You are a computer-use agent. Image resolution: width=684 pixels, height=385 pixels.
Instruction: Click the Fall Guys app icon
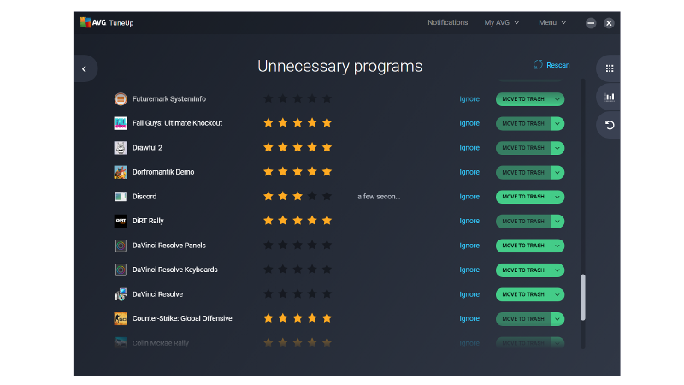coord(121,123)
